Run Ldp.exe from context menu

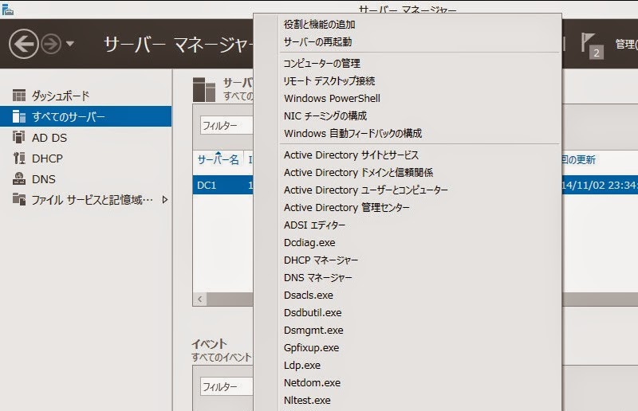click(302, 365)
